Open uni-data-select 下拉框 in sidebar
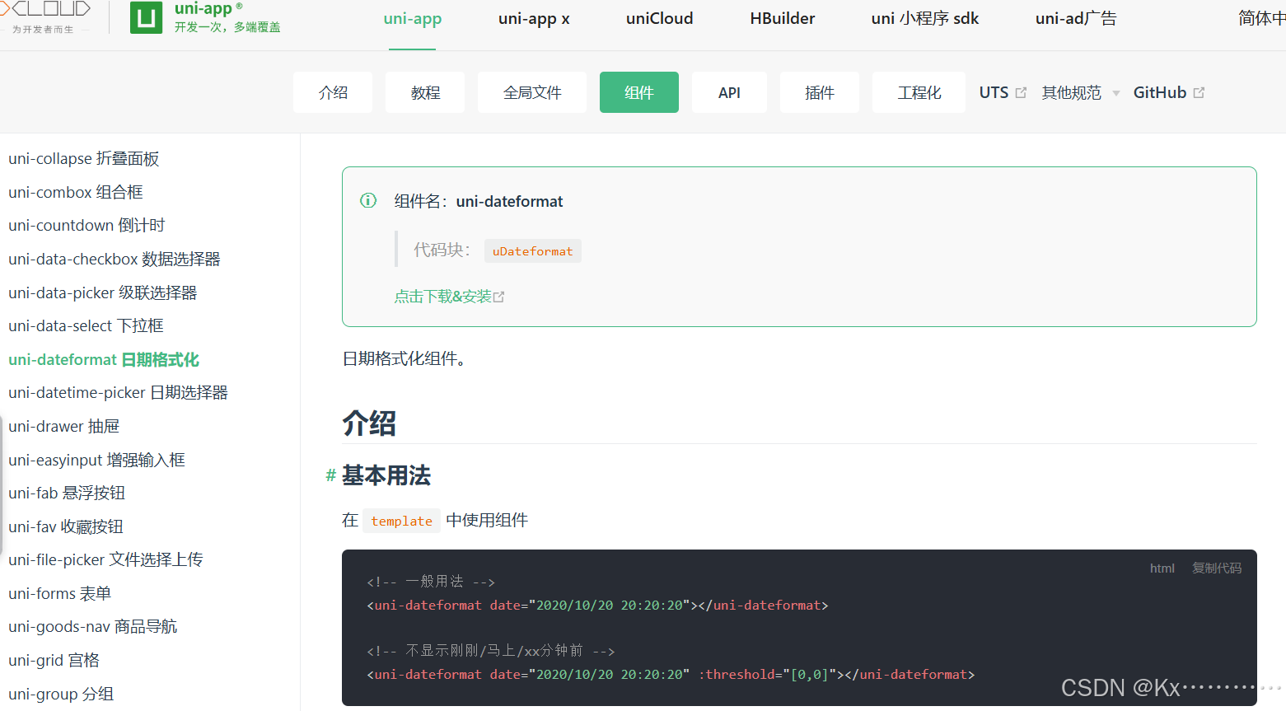Viewport: 1286px width, 711px height. 87,325
